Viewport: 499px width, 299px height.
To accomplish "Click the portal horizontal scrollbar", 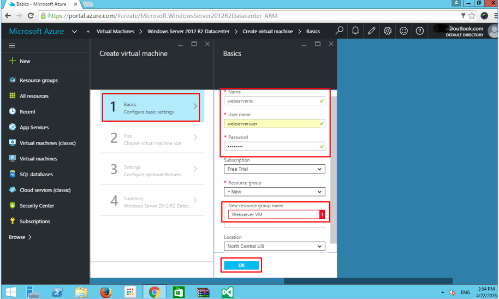I will pos(368,281).
